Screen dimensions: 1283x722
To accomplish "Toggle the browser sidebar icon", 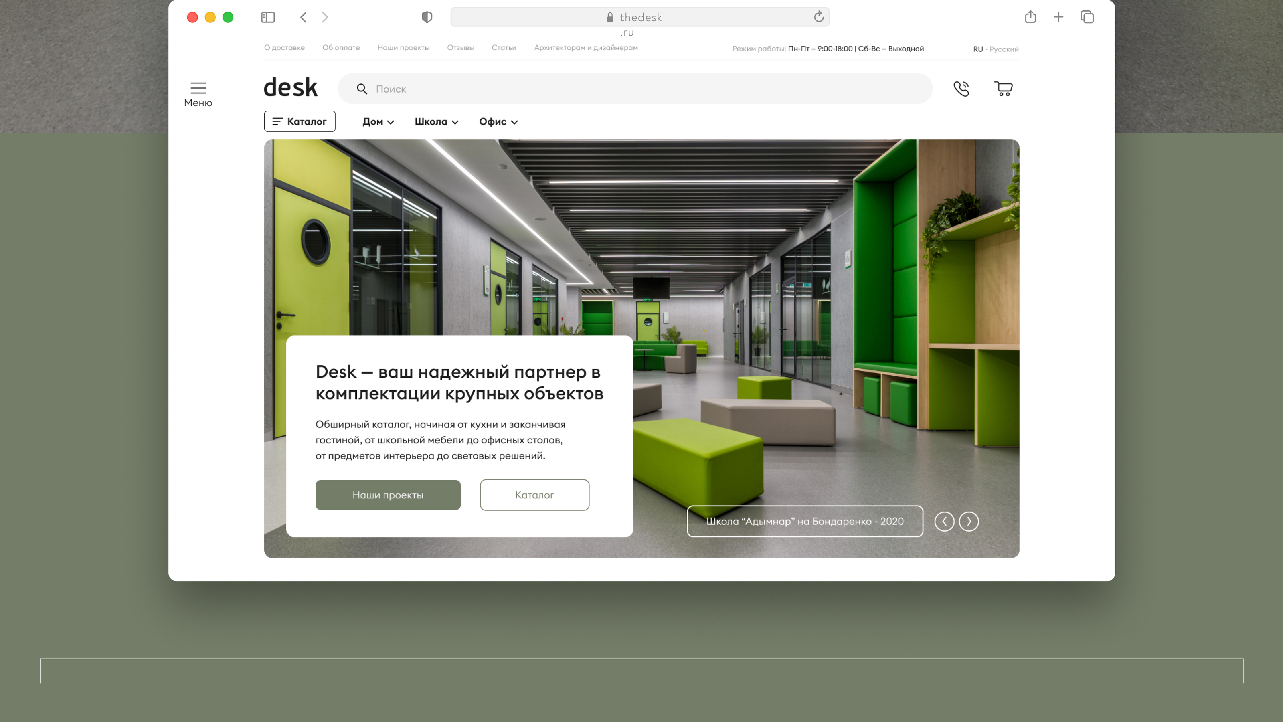I will click(x=268, y=17).
